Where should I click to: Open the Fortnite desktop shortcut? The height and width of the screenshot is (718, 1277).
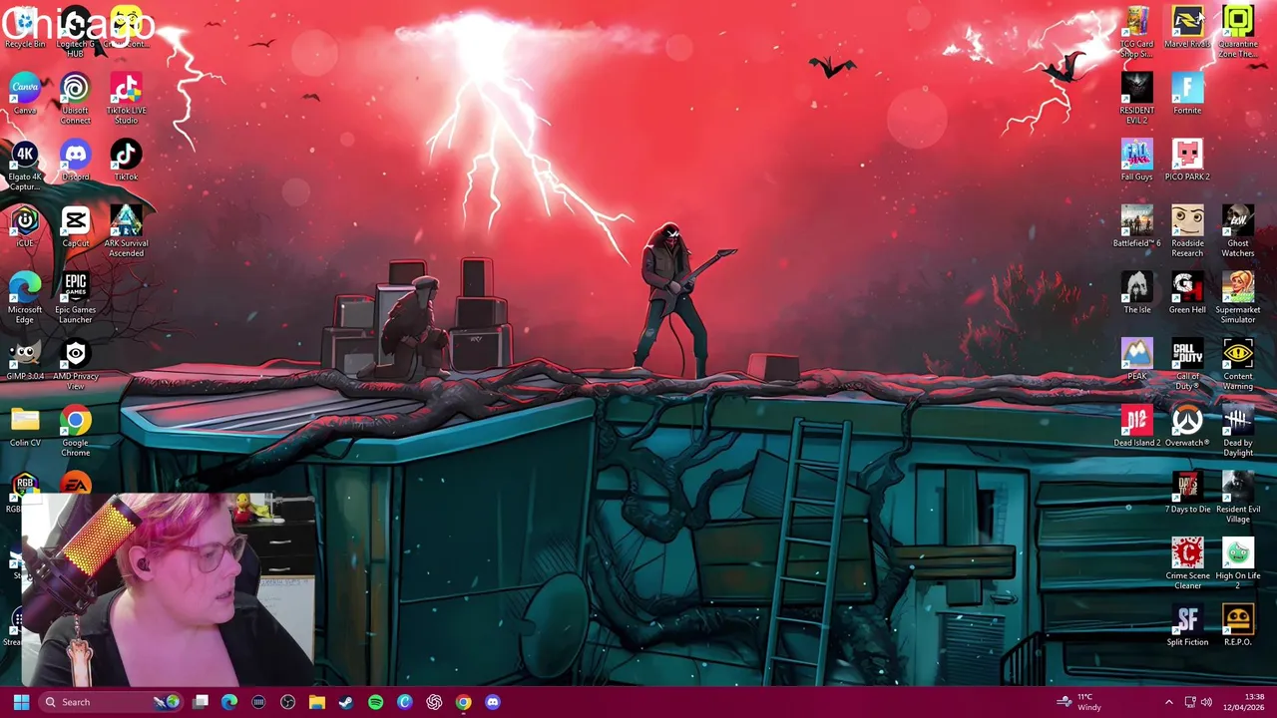1187,94
